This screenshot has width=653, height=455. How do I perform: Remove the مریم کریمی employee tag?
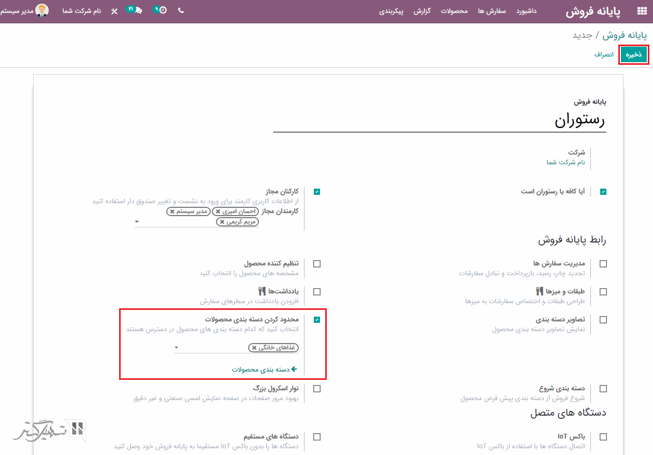click(222, 222)
